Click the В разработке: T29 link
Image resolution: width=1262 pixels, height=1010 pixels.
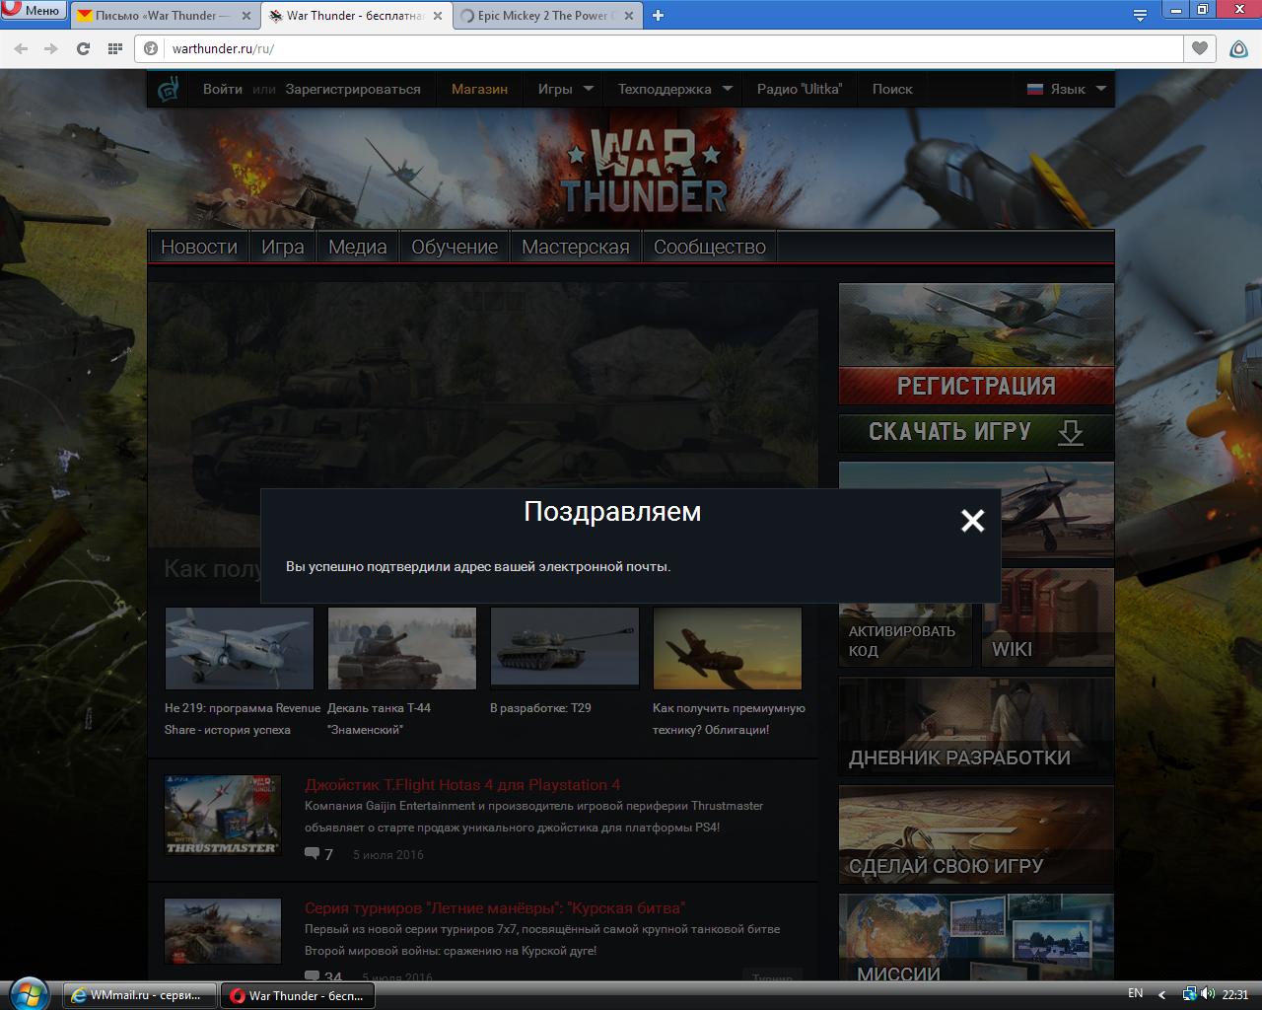540,707
